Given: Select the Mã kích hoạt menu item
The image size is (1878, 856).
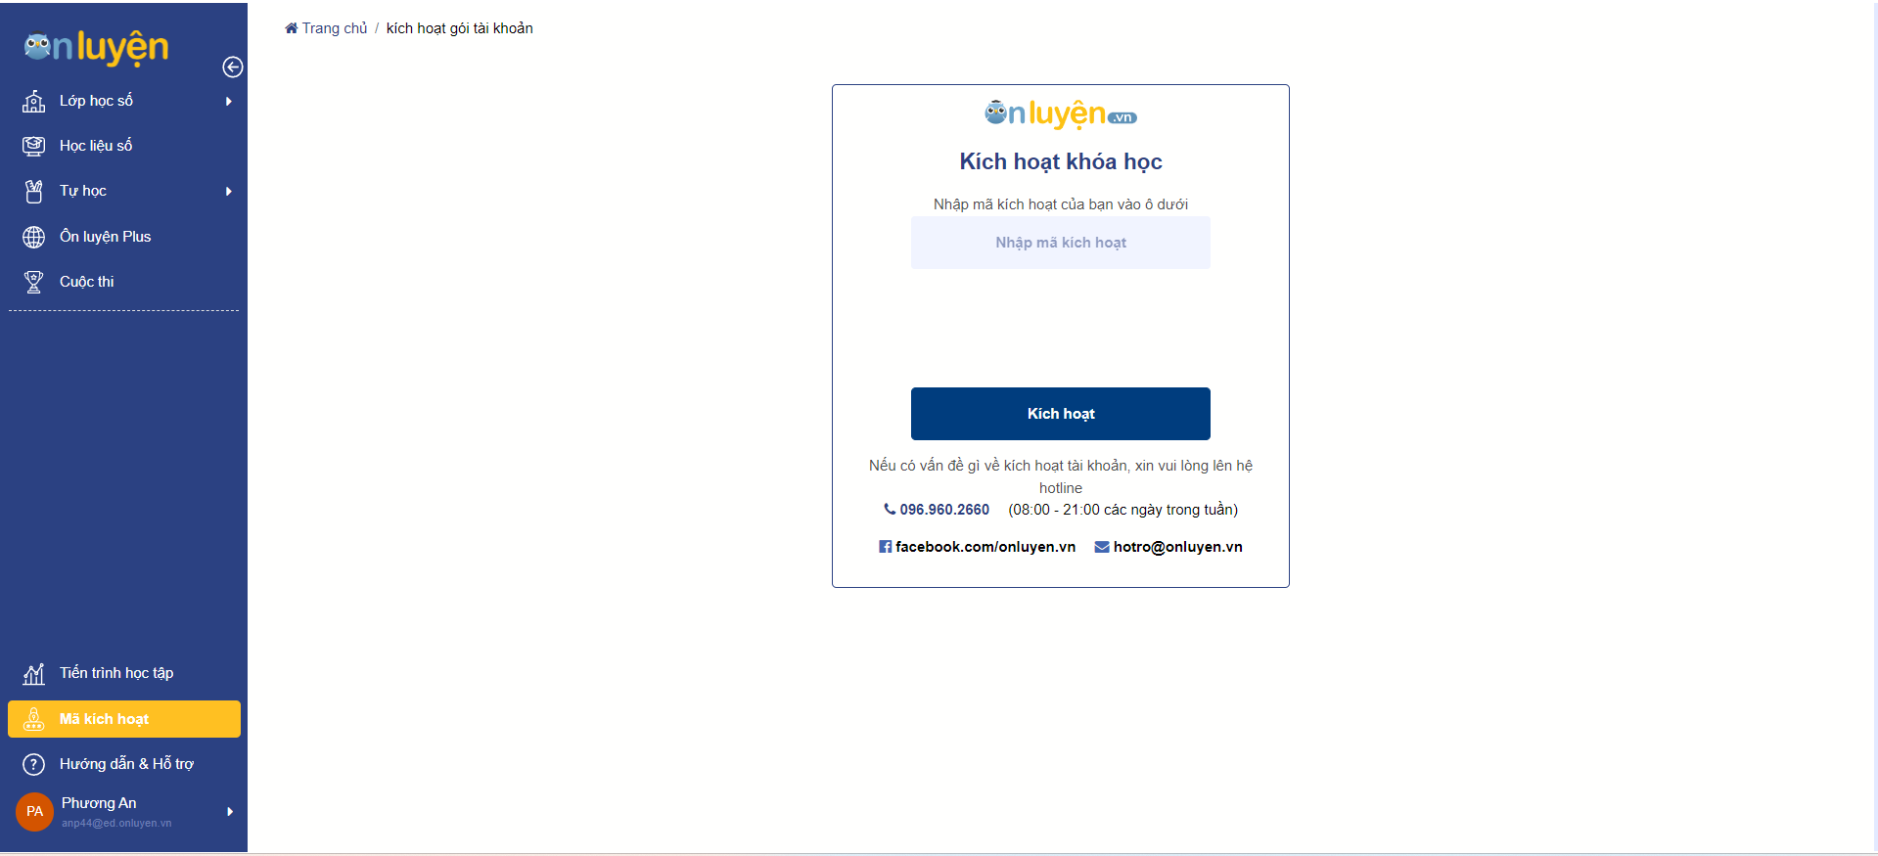Looking at the screenshot, I should [x=123, y=719].
